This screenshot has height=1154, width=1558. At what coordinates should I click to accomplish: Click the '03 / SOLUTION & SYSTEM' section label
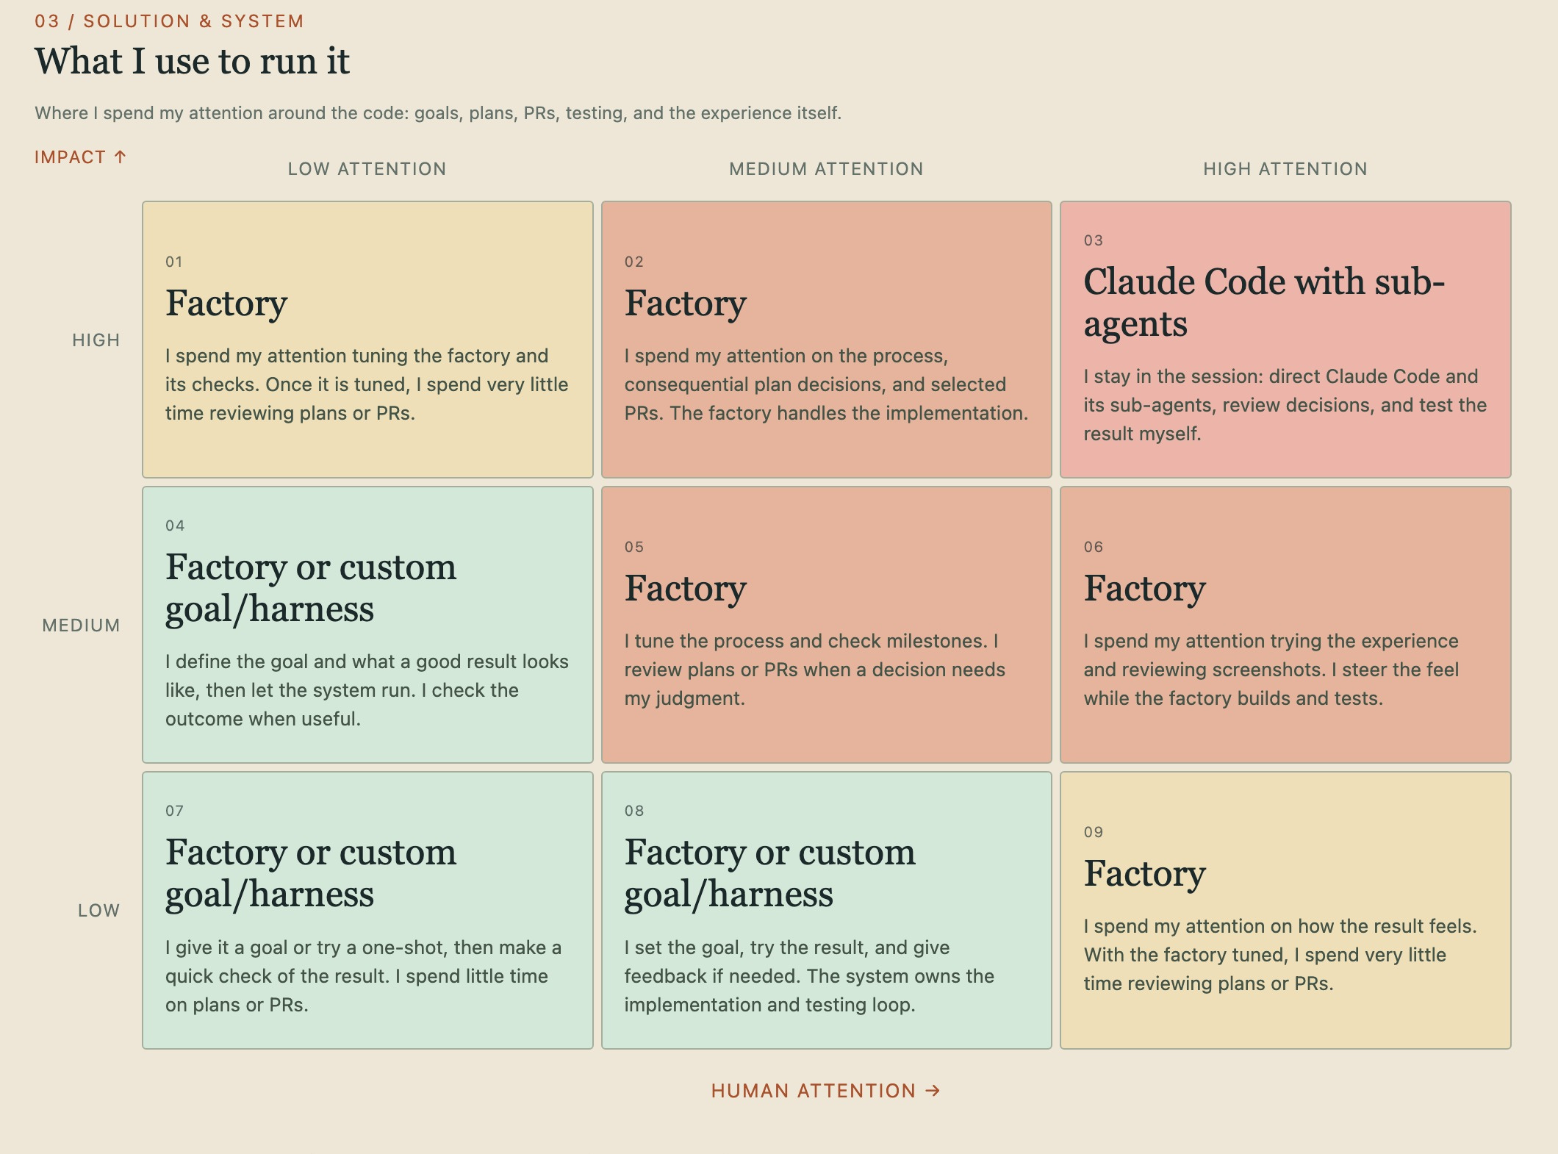[x=169, y=21]
